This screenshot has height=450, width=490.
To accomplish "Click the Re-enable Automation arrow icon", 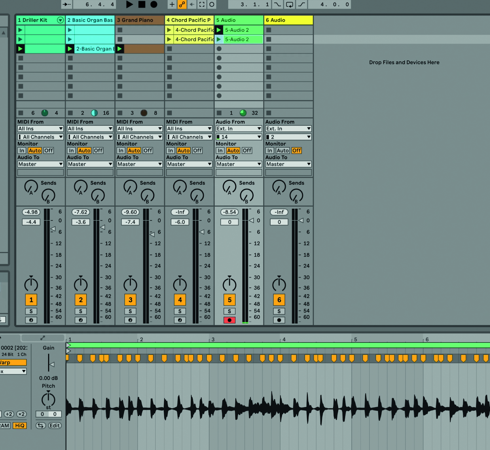I will (192, 4).
